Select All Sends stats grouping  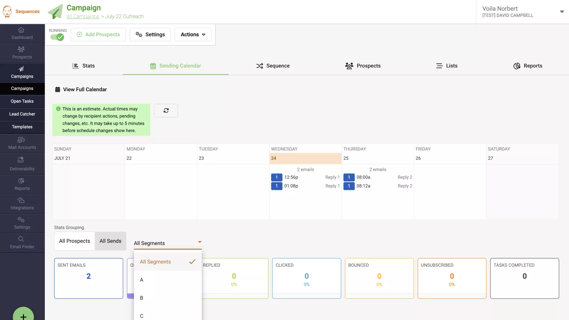pos(110,241)
